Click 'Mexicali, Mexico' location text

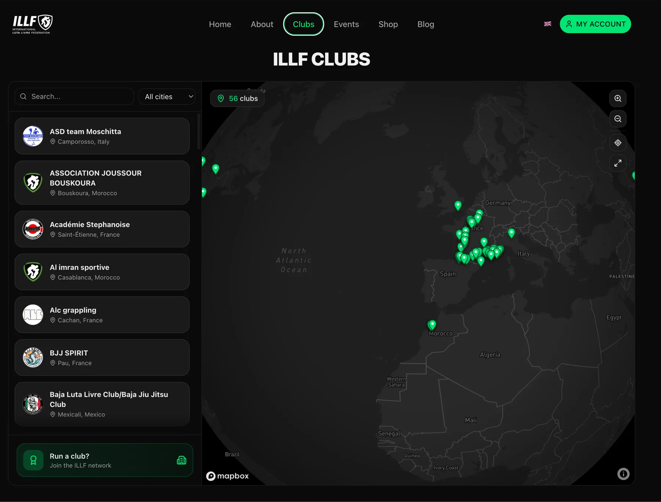(82, 415)
